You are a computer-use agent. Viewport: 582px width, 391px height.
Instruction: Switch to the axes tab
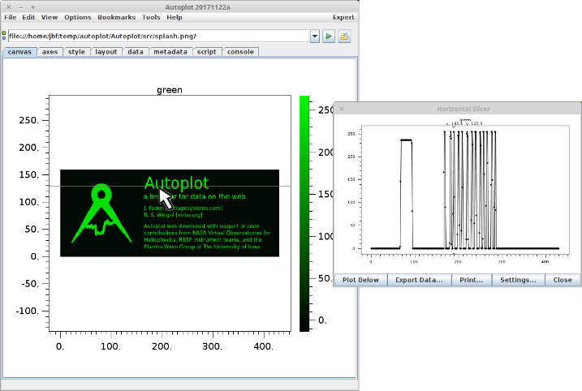click(50, 52)
